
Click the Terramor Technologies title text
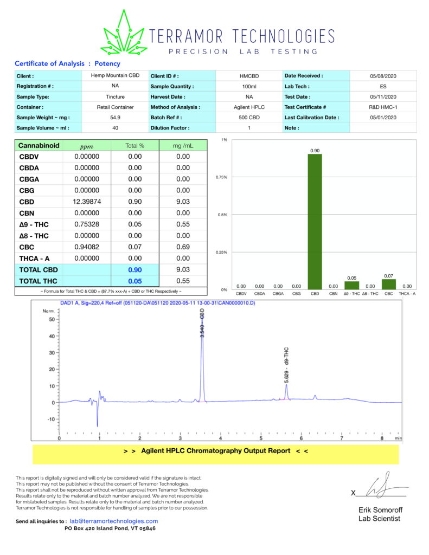coord(242,36)
